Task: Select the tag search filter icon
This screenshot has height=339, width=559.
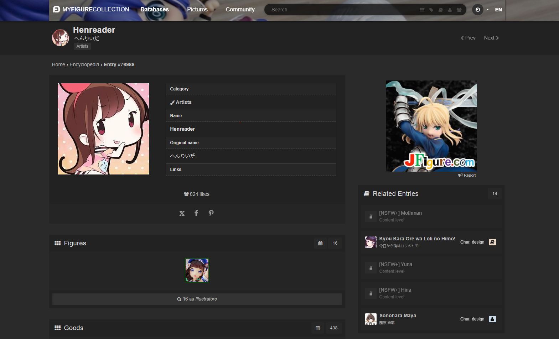Action: [431, 10]
